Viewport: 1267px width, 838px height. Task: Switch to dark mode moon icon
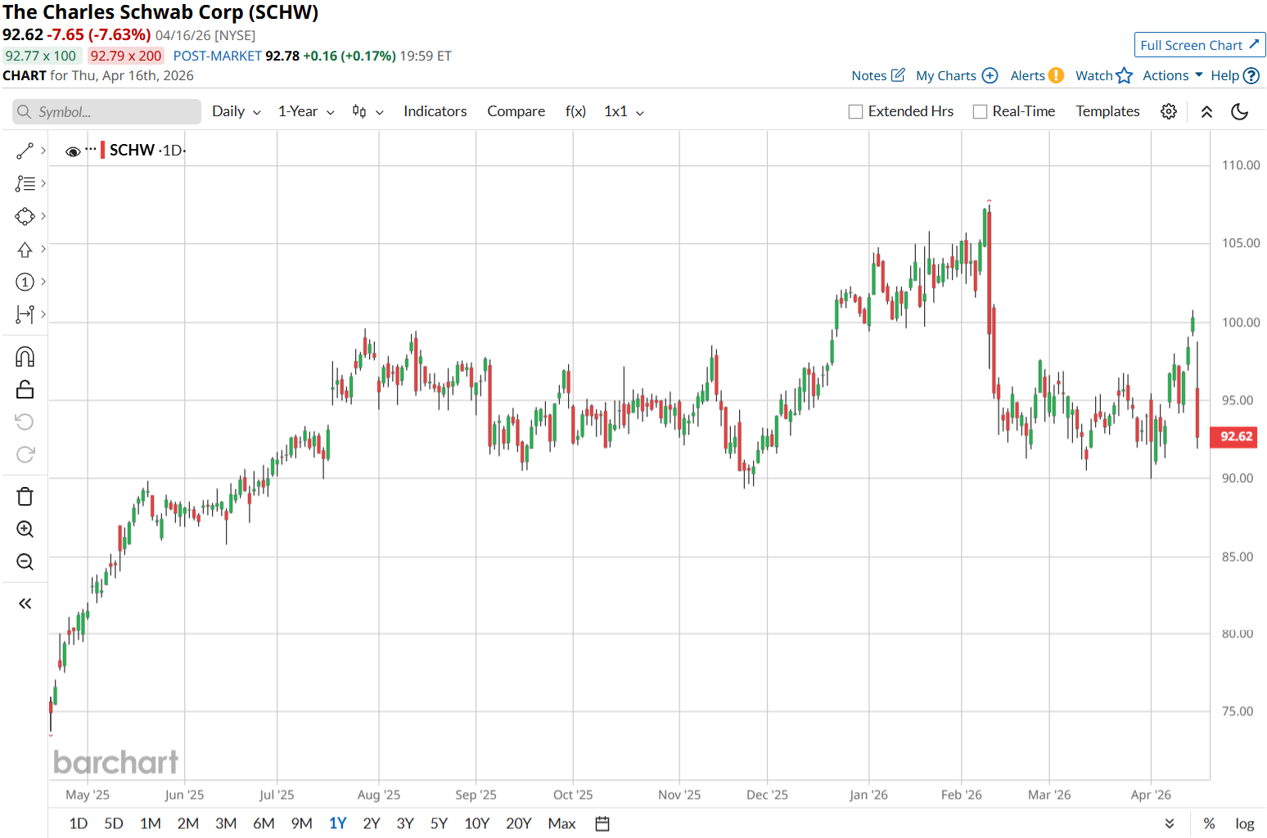(1240, 111)
